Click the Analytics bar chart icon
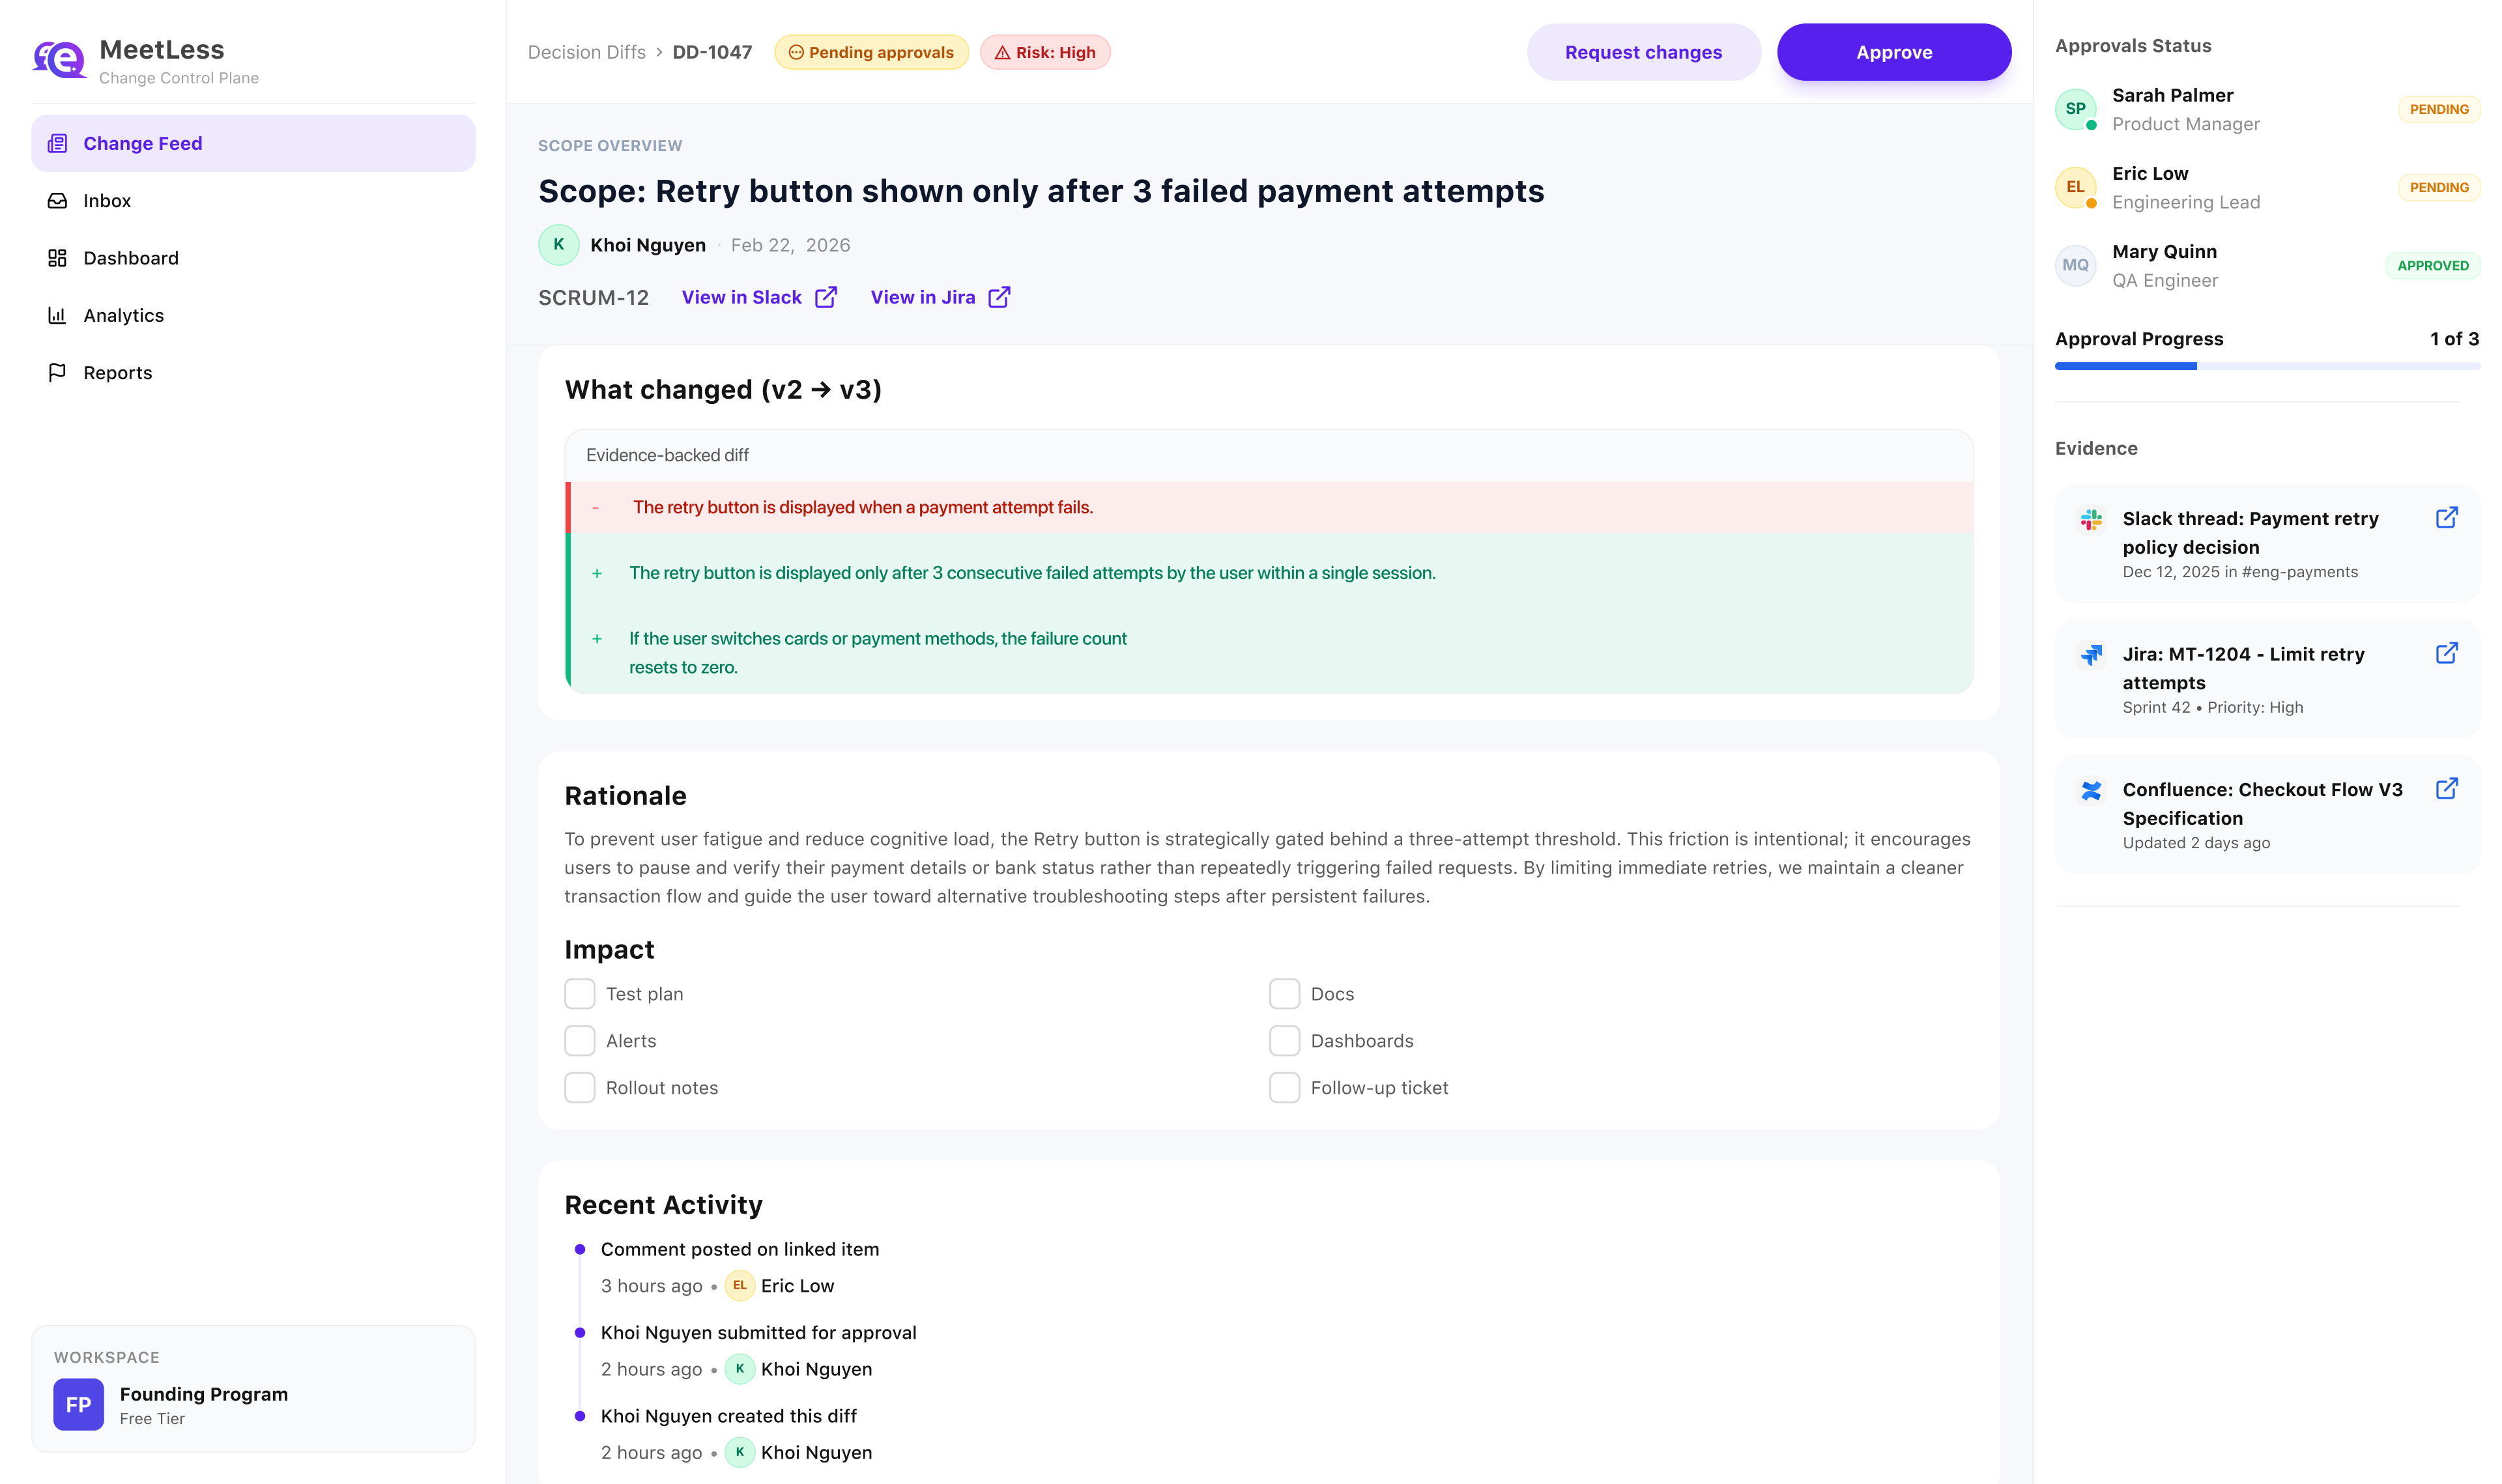Image resolution: width=2502 pixels, height=1484 pixels. (58, 316)
